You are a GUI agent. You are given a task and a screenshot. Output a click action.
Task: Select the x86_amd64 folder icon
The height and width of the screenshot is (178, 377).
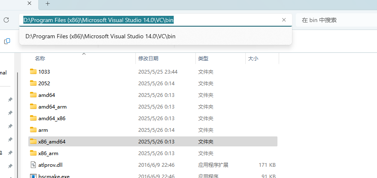pyautogui.click(x=33, y=141)
